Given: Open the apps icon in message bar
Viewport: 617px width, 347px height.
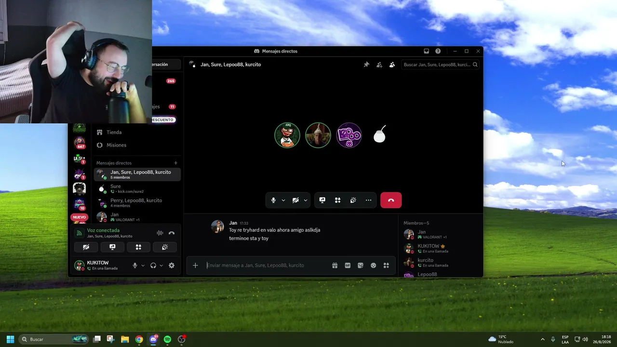Looking at the screenshot, I should [386, 265].
